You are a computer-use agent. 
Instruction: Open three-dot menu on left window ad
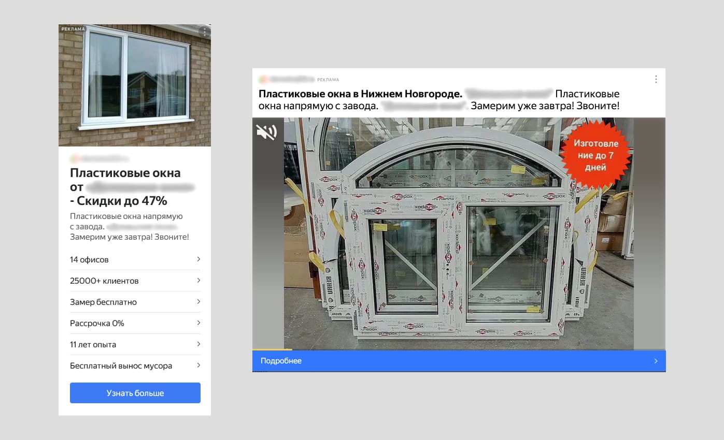click(205, 32)
